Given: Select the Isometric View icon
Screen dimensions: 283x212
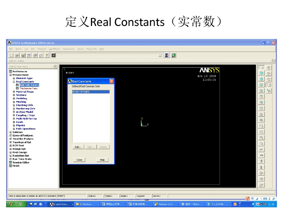Looking at the screenshot, I should click(261, 73).
